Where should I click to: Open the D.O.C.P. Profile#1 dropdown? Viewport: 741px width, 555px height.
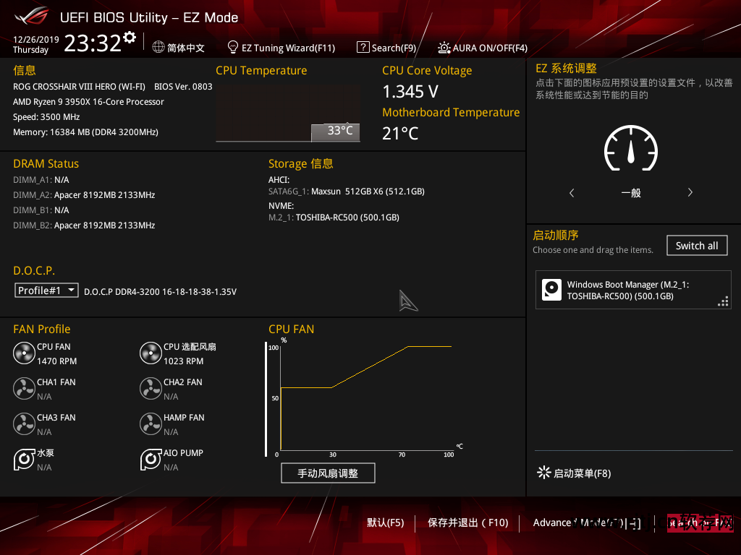[x=46, y=291]
